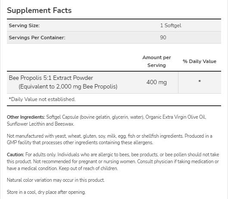Image resolution: width=228 pixels, height=199 pixels.
Task: Click the 400 mg amount cell
Action: tap(156, 82)
